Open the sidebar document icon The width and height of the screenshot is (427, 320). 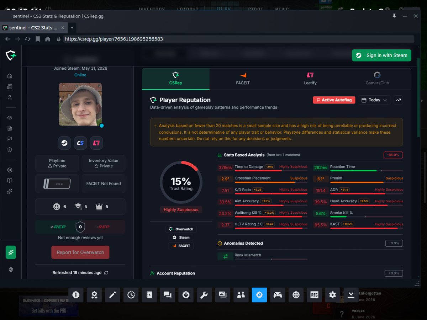10,128
